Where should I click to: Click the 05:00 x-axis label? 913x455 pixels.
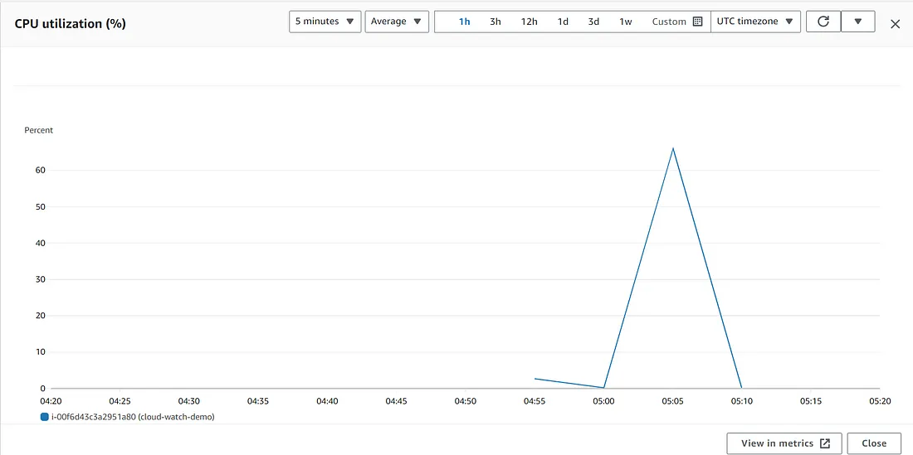click(603, 401)
